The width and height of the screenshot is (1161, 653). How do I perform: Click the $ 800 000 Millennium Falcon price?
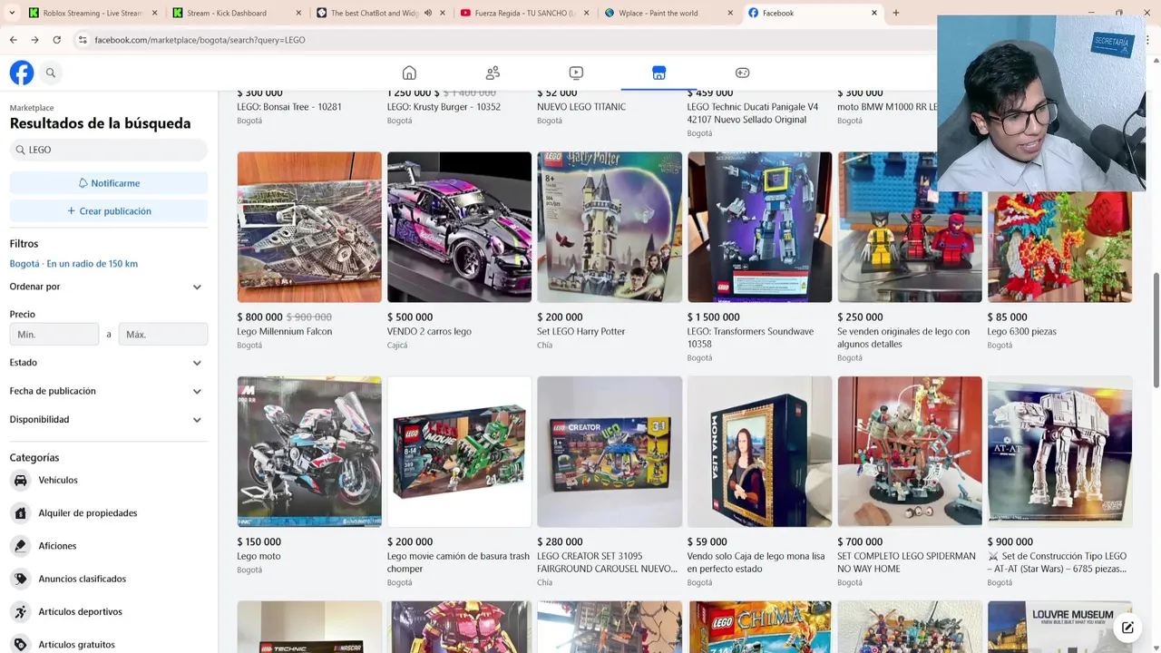(x=259, y=317)
